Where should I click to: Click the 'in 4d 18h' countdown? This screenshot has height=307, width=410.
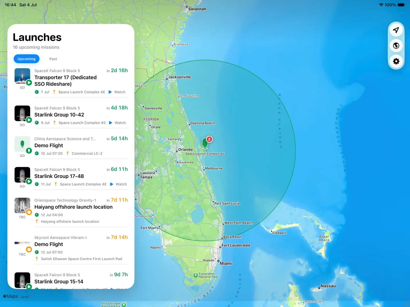[117, 108]
